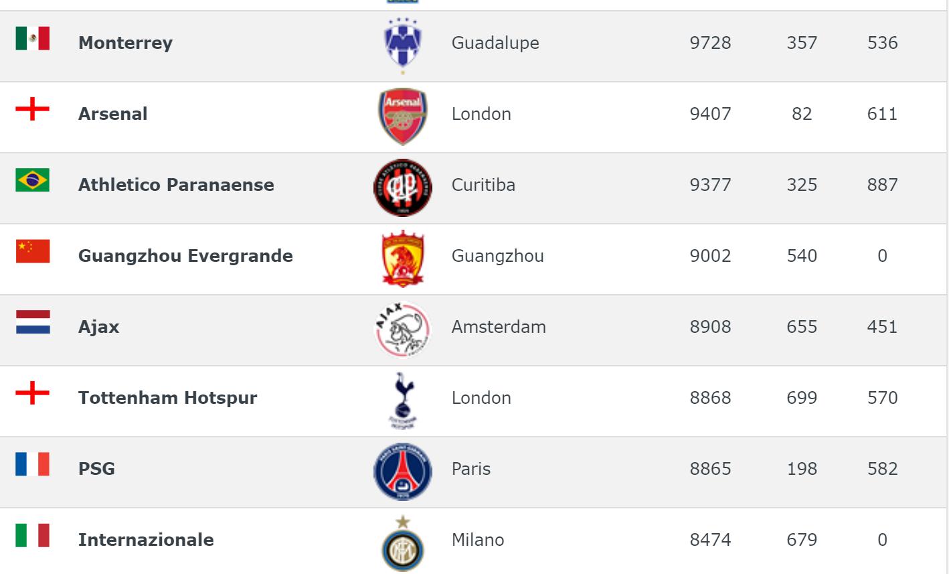Click the PSG club crest
The width and height of the screenshot is (949, 574).
click(402, 472)
